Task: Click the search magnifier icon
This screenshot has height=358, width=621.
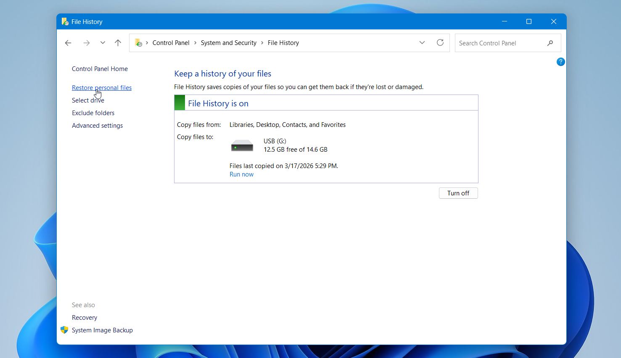Action: tap(550, 43)
